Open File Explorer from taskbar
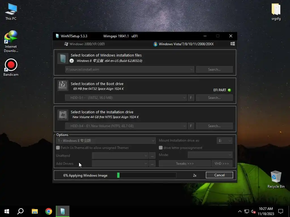The height and width of the screenshot is (217, 290). point(35,211)
